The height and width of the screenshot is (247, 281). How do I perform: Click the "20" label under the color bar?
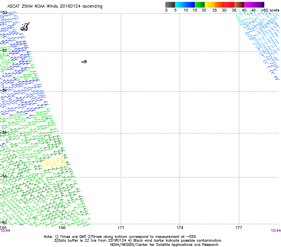coord(204,10)
